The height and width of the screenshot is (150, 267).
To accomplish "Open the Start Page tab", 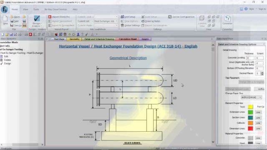I will pyautogui.click(x=59, y=39).
